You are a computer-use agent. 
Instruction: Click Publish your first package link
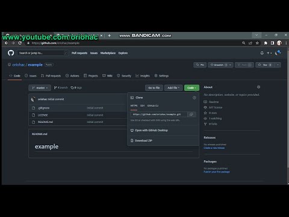(x=217, y=172)
